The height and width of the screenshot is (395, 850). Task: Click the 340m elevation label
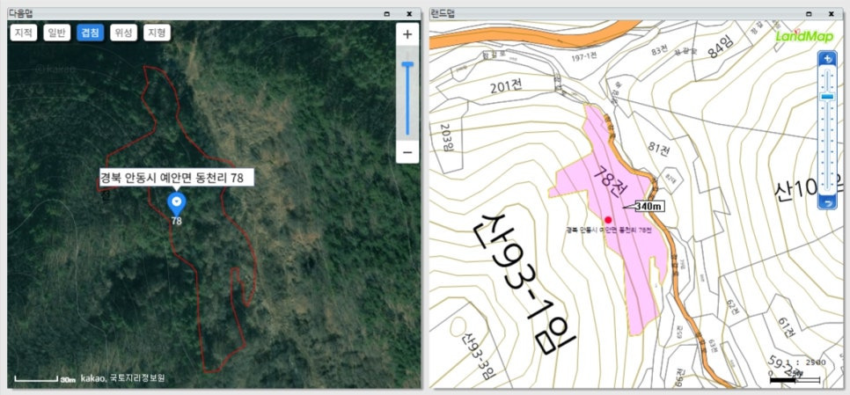(648, 207)
